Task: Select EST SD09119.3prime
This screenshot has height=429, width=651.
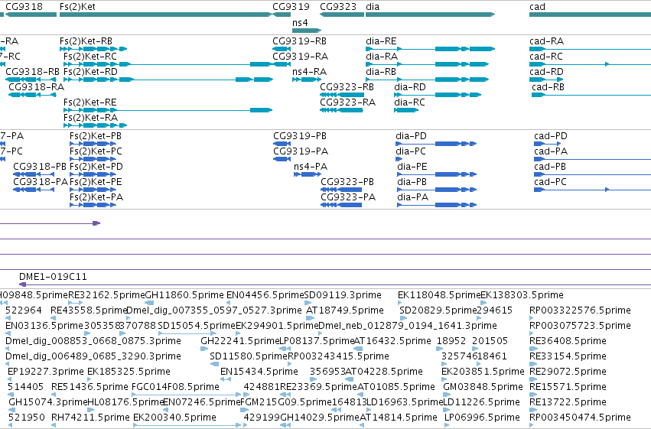Action: coord(343,295)
